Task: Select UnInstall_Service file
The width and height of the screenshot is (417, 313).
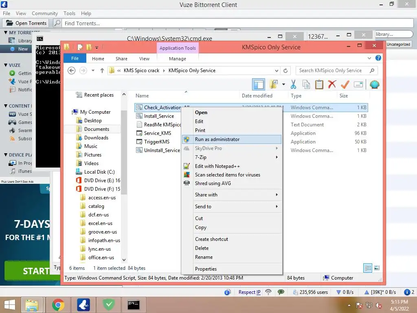Action: click(162, 150)
